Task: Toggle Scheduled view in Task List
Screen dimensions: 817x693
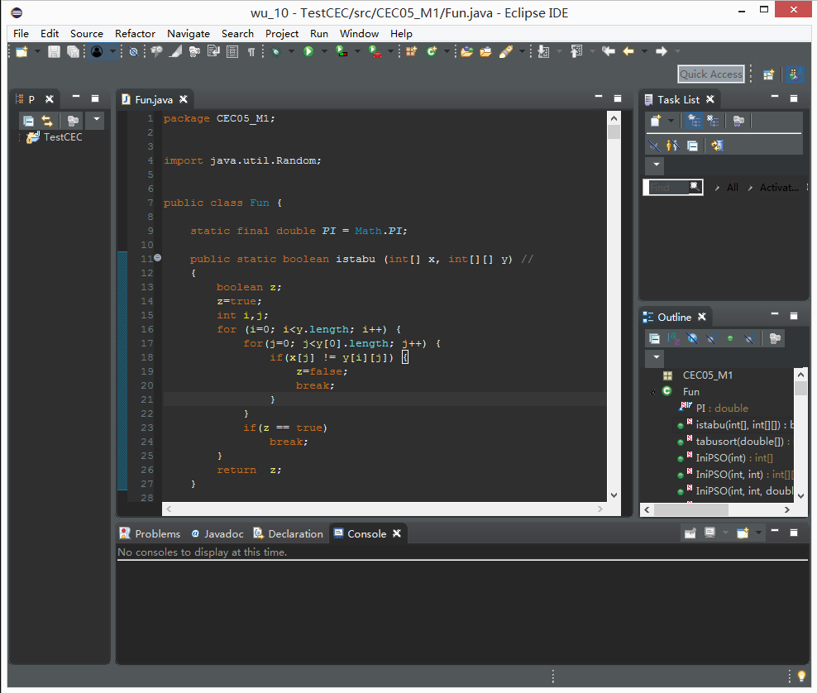Action: coord(713,121)
